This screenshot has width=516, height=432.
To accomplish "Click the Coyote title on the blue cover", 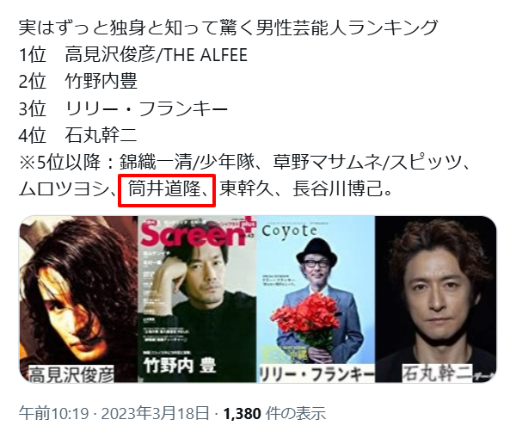I will (x=289, y=231).
